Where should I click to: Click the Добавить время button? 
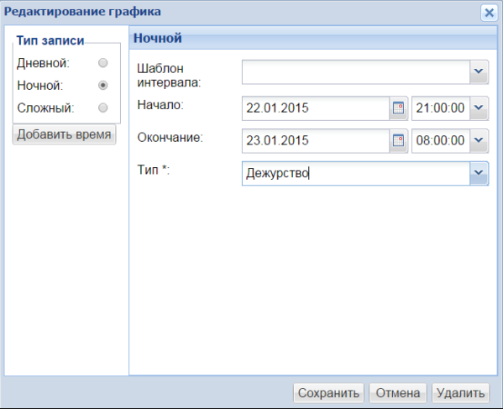[x=64, y=134]
